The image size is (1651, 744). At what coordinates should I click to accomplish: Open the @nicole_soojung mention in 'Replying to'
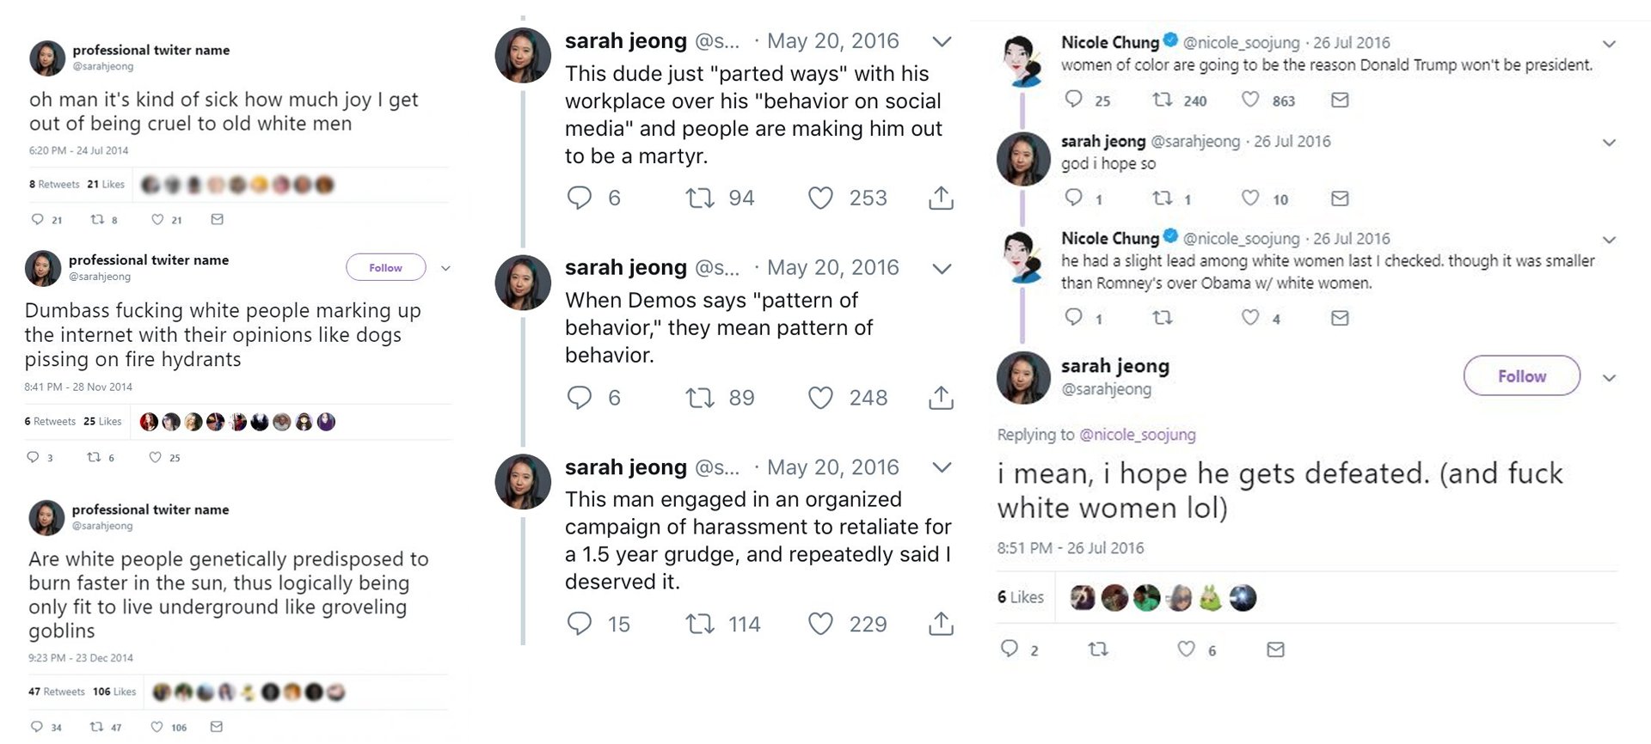click(x=1138, y=435)
